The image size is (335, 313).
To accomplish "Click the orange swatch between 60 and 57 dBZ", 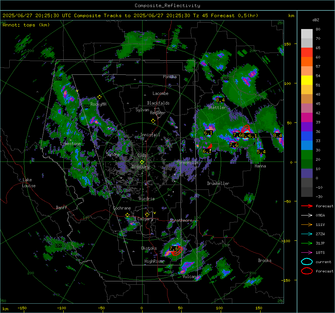I will (x=307, y=62).
